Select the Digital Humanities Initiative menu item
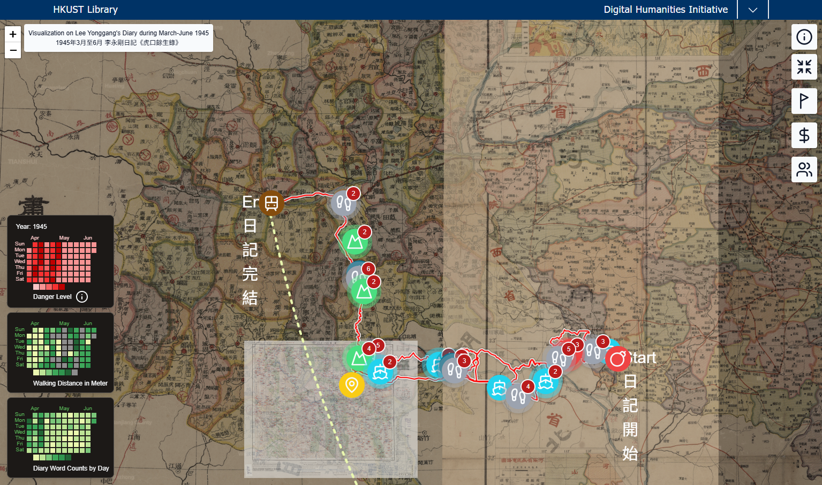Screen dimensions: 822x485 click(666, 9)
